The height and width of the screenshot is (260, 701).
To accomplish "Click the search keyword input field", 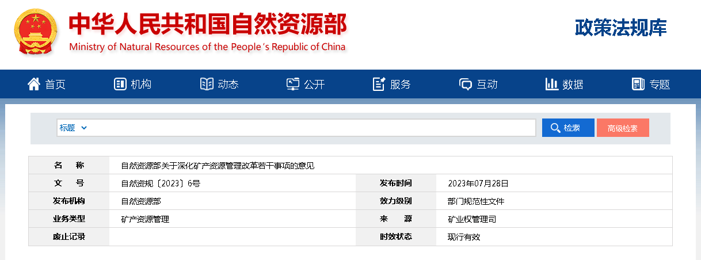I will 311,128.
